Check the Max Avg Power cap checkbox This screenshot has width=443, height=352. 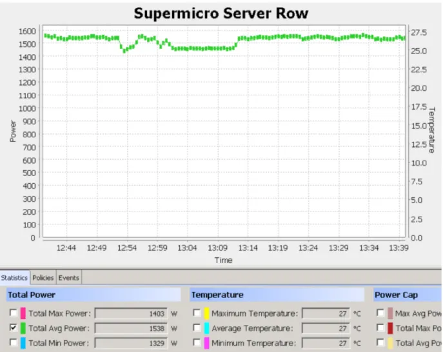coord(380,313)
